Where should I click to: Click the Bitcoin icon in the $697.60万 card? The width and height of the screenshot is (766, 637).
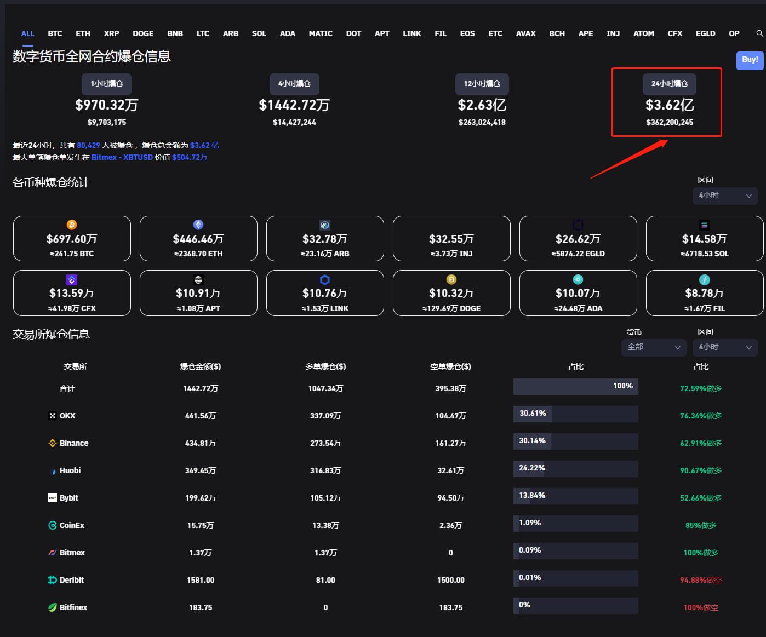(x=72, y=225)
